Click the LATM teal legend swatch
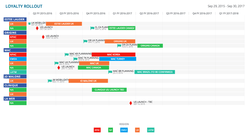Screen dimensions: 250x140 pyautogui.click(x=151, y=130)
